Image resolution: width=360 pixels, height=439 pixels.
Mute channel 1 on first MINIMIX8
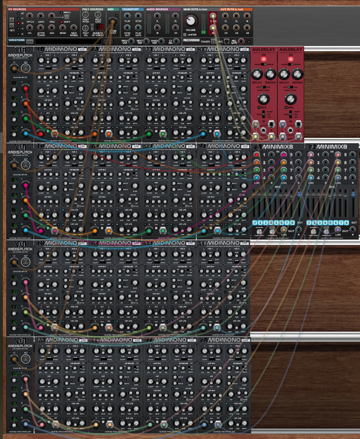coord(255,223)
